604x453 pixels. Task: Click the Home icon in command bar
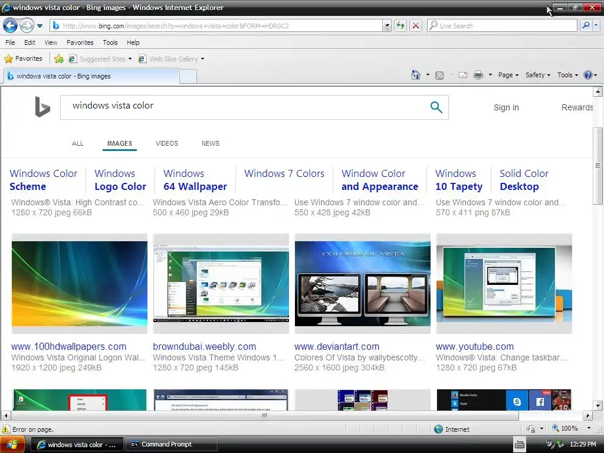416,75
